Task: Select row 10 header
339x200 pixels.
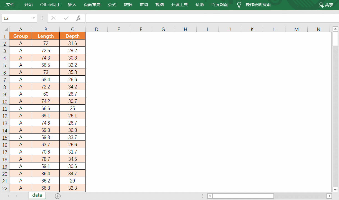Action: click(5, 101)
